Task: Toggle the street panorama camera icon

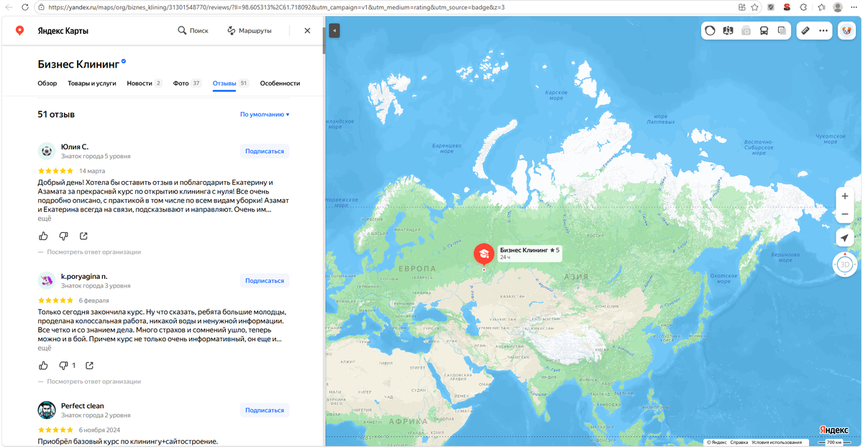Action: [x=746, y=30]
